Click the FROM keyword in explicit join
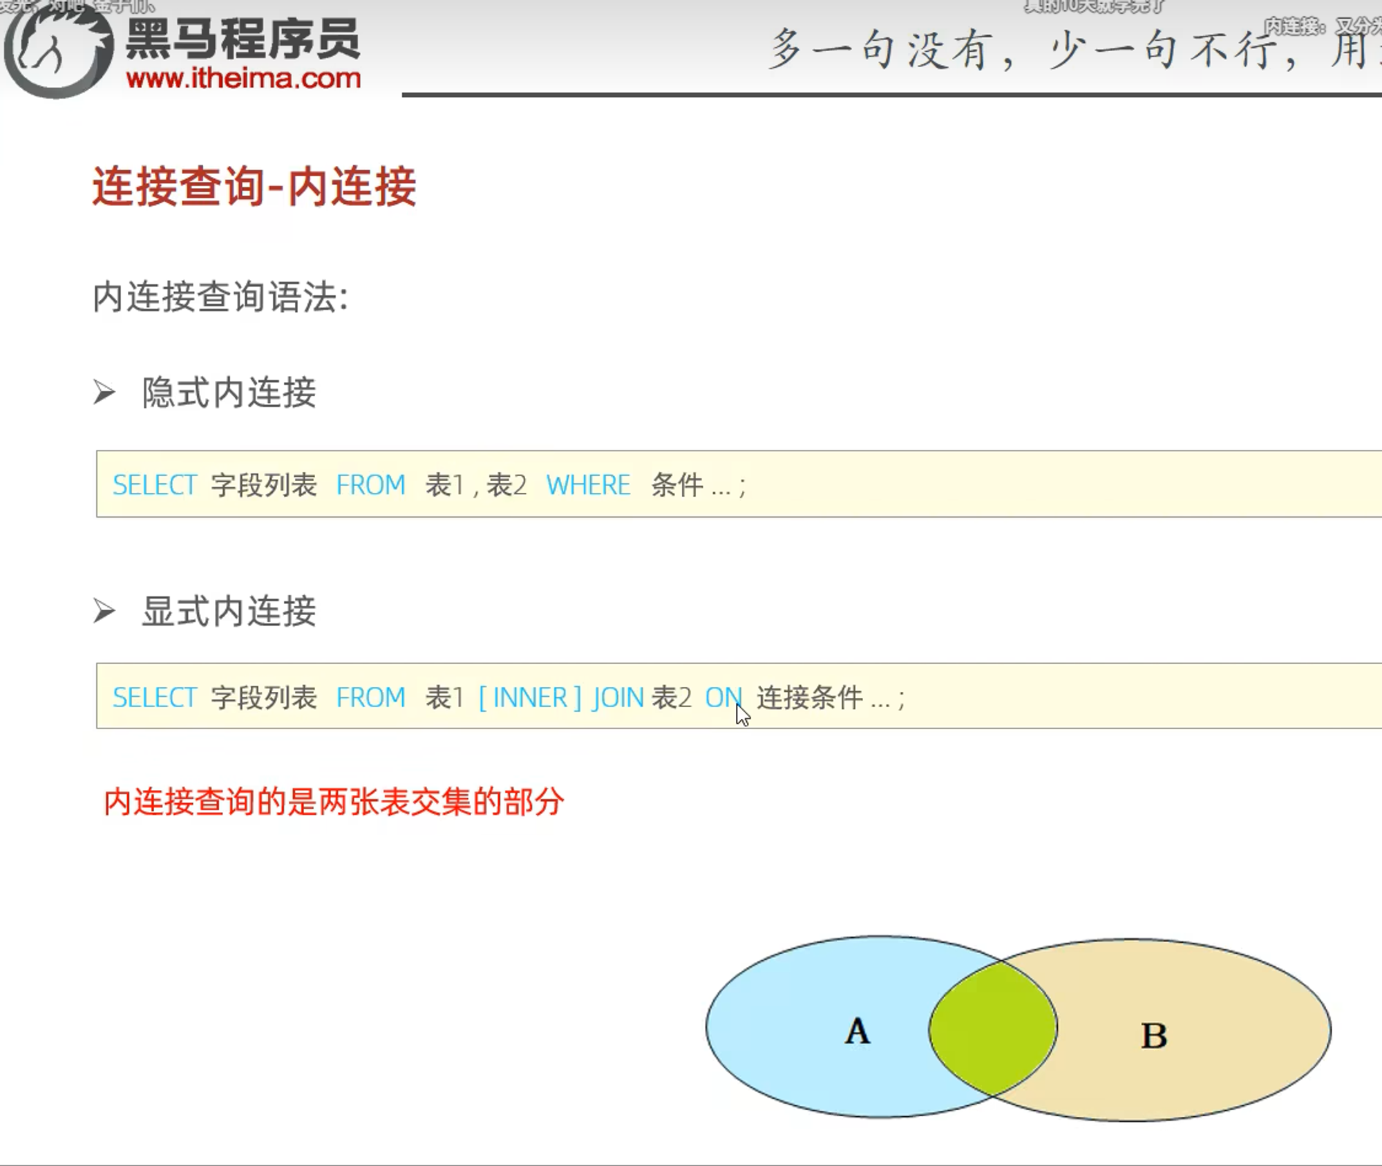The width and height of the screenshot is (1382, 1166). pyautogui.click(x=370, y=697)
